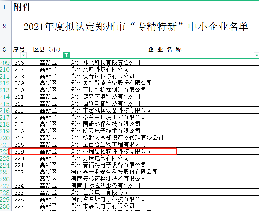Select serial number cell 213

[19, 110]
